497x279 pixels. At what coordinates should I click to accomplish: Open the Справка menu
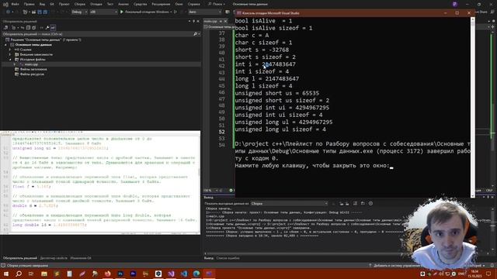(x=193, y=4)
